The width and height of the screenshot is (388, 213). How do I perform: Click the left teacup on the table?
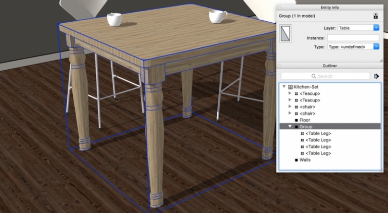pyautogui.click(x=114, y=19)
